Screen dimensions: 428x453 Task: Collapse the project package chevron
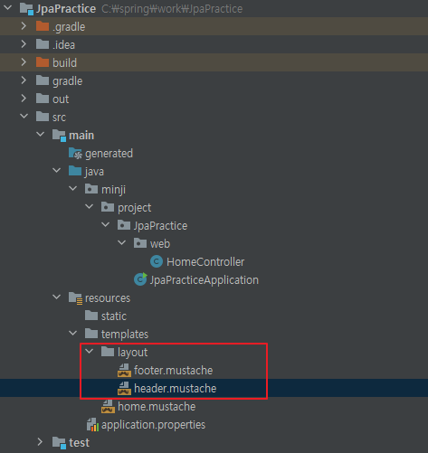89,206
